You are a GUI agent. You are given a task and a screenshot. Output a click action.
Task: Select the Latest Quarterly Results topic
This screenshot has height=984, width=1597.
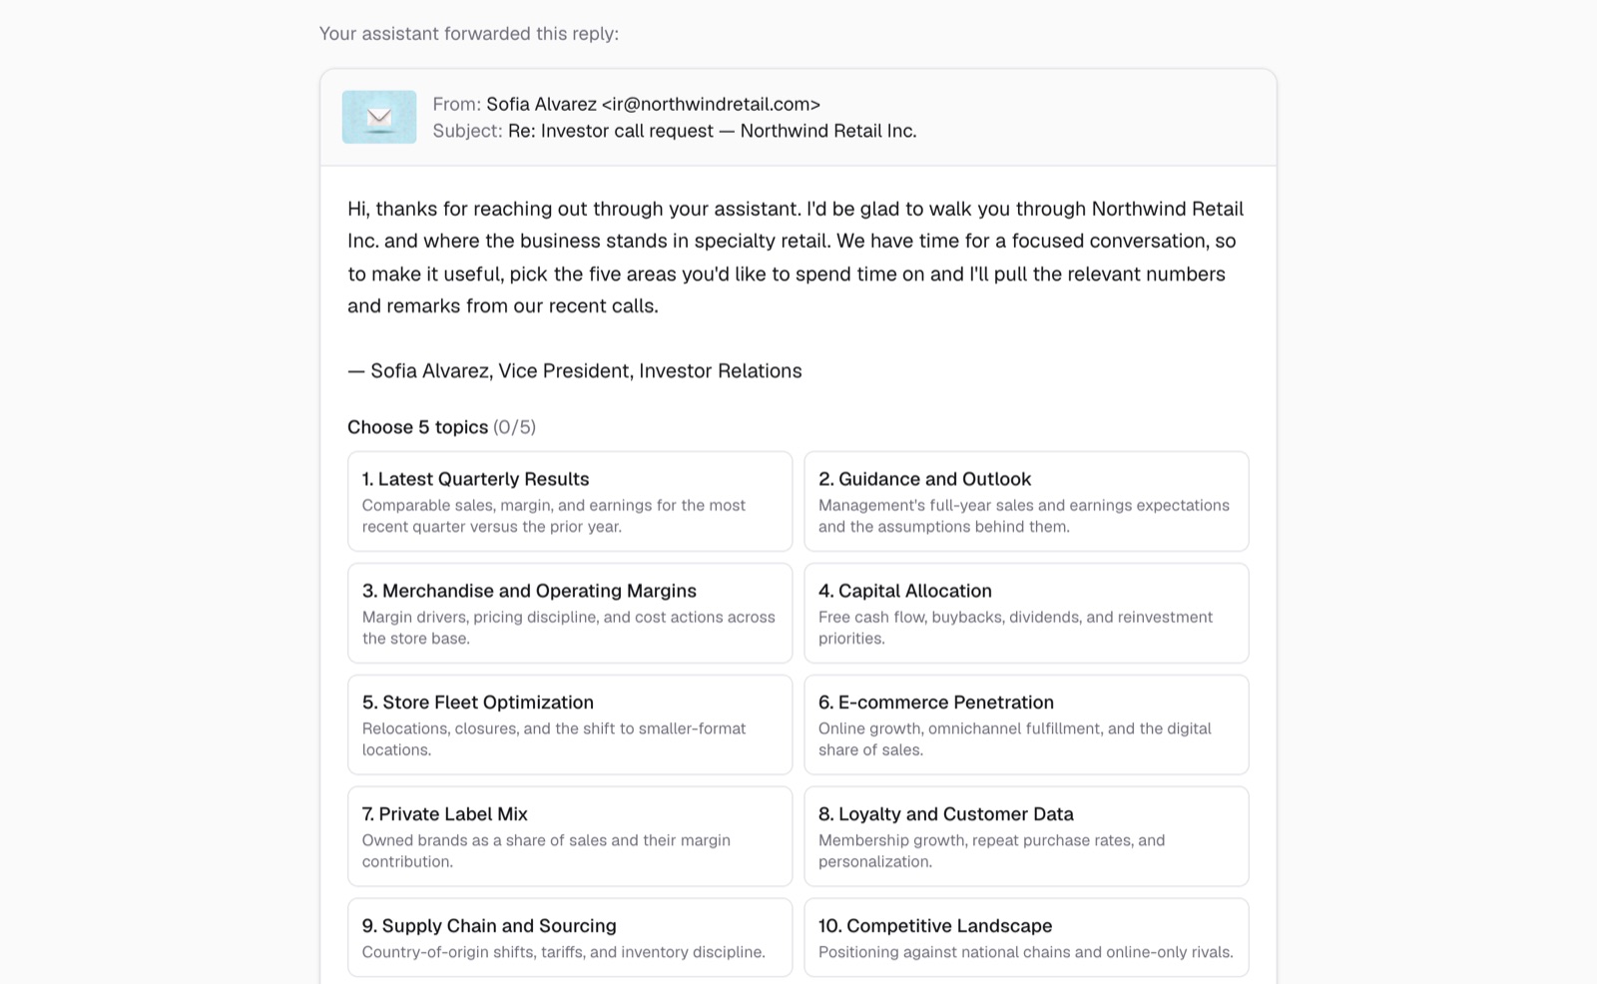pos(570,501)
